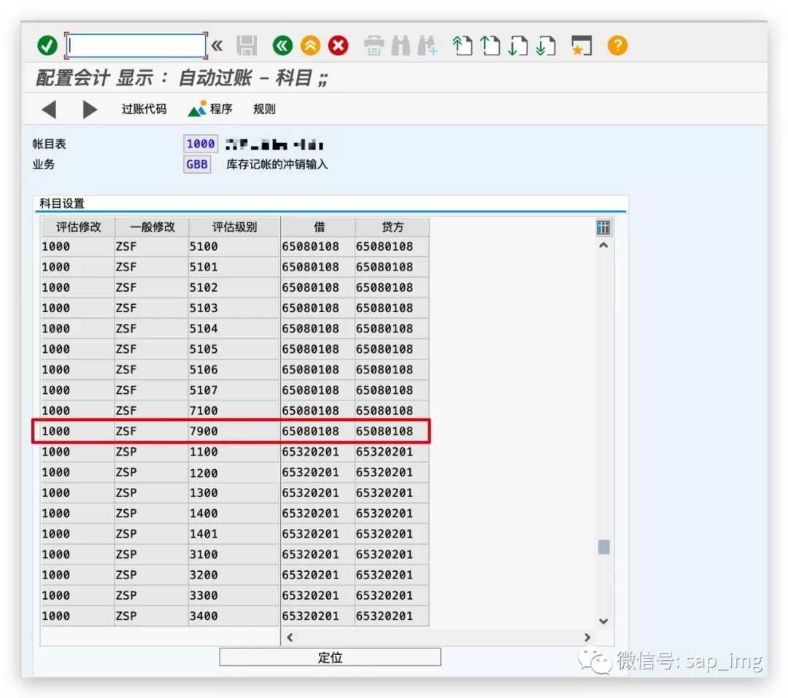788x698 pixels.
Task: Click the Create Shortcut layout icon
Action: [582, 45]
